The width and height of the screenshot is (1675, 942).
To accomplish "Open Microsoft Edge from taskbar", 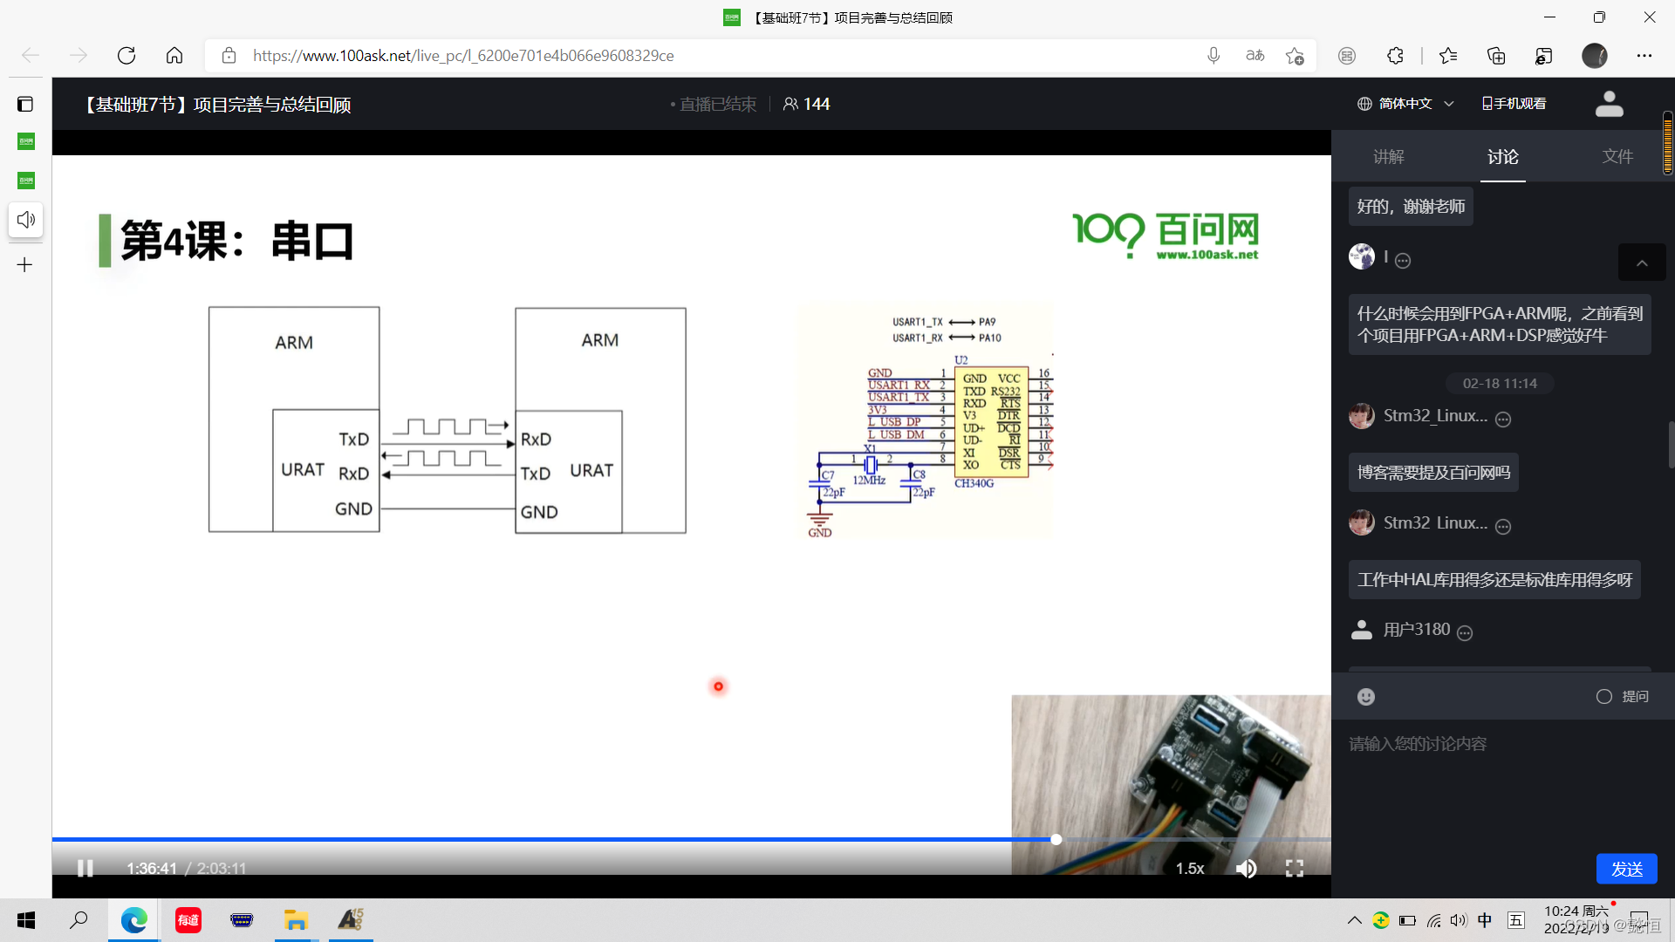I will 133,920.
